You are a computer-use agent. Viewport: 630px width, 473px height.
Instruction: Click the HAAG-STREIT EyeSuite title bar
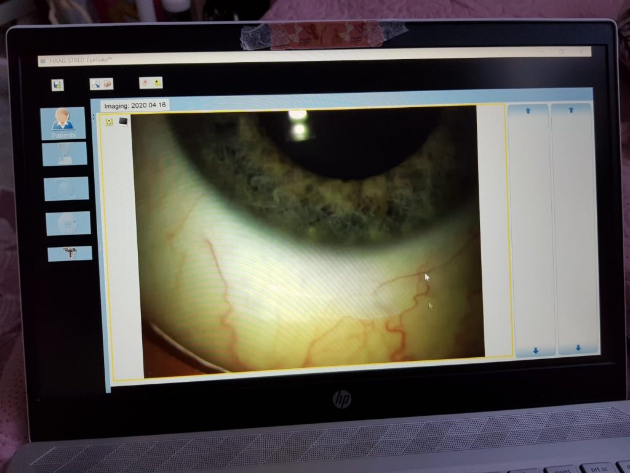click(x=308, y=60)
